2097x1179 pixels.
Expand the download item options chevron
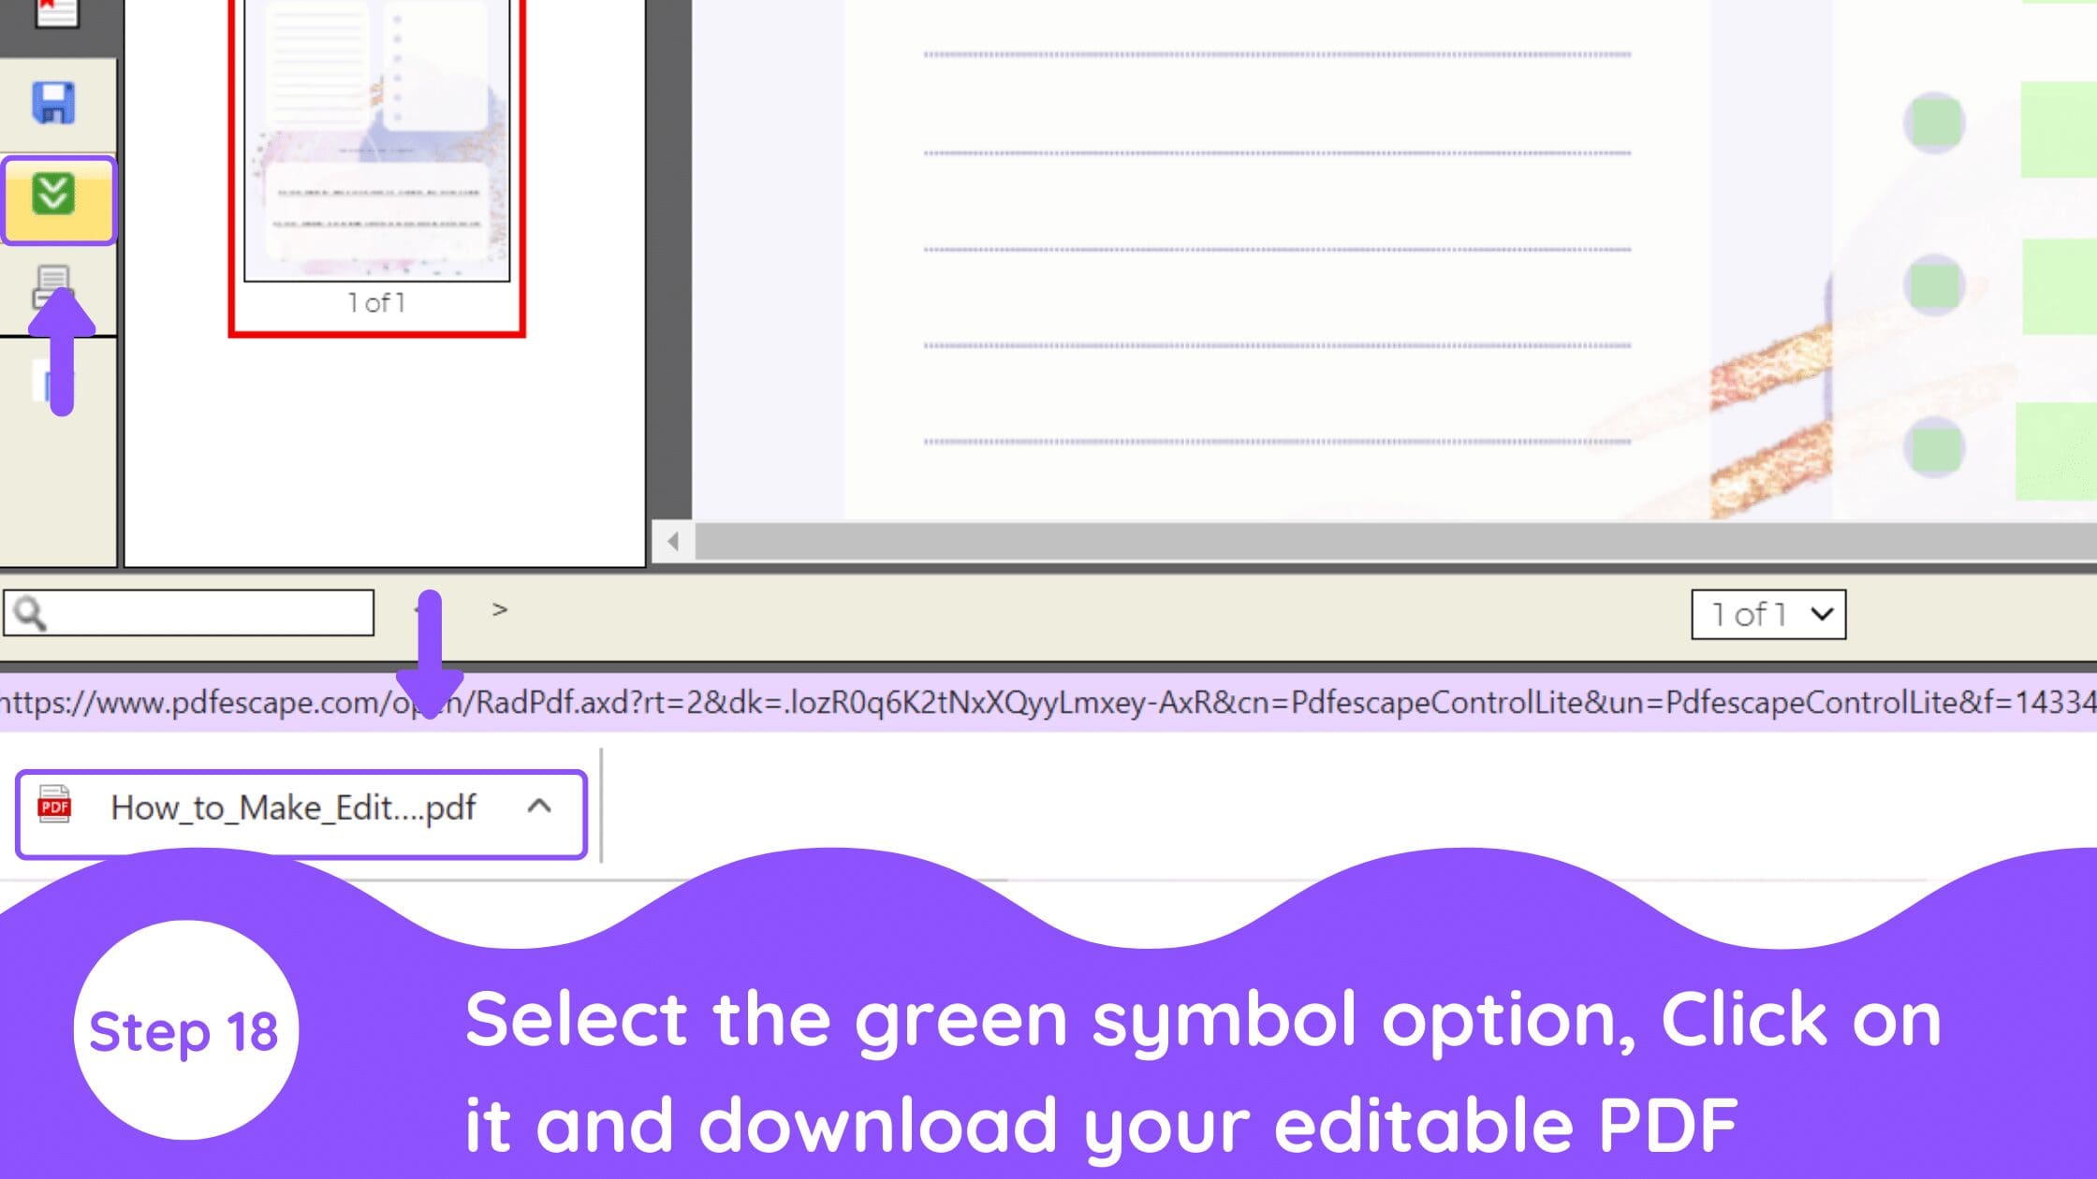pyautogui.click(x=539, y=806)
